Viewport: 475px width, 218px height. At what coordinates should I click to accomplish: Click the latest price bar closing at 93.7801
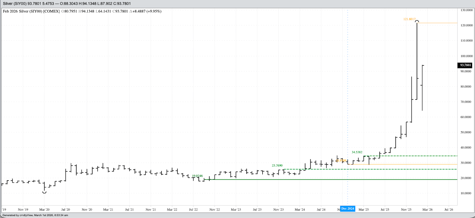[x=422, y=88]
